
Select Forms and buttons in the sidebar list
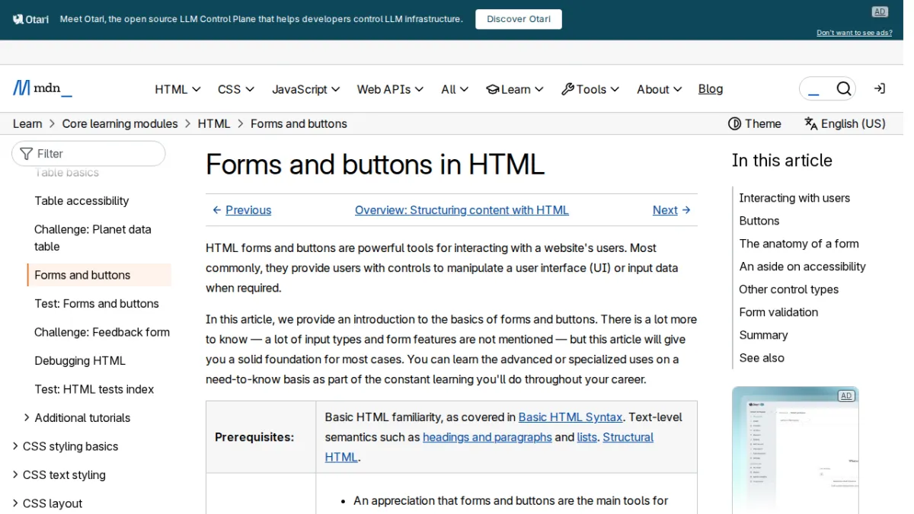click(x=99, y=275)
